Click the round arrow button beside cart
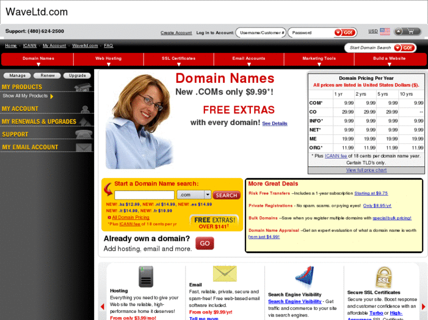Viewport: 428px width, 320px height. click(x=399, y=32)
